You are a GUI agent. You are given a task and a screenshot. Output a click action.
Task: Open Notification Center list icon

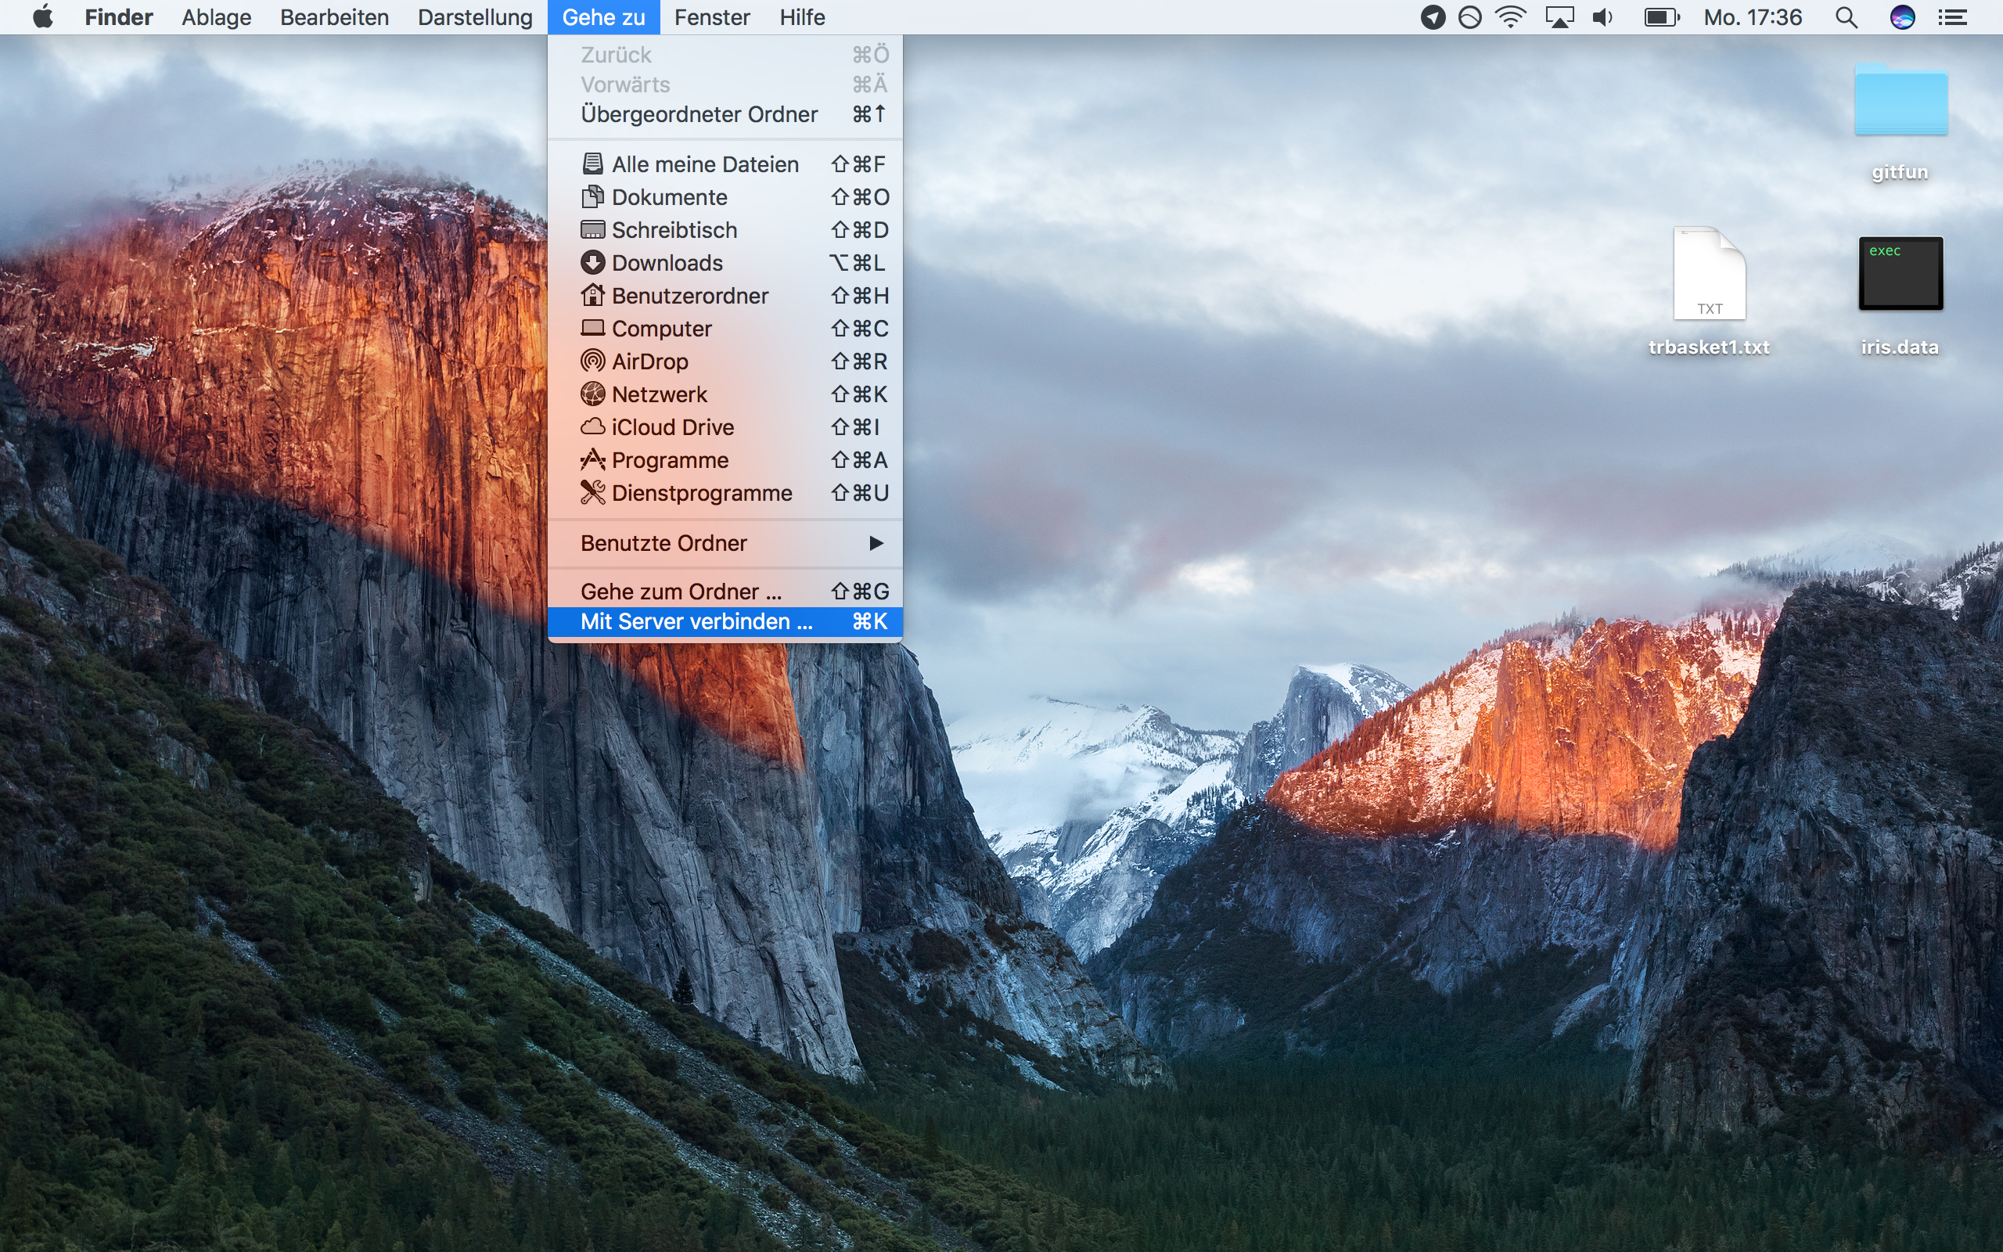click(x=1954, y=16)
